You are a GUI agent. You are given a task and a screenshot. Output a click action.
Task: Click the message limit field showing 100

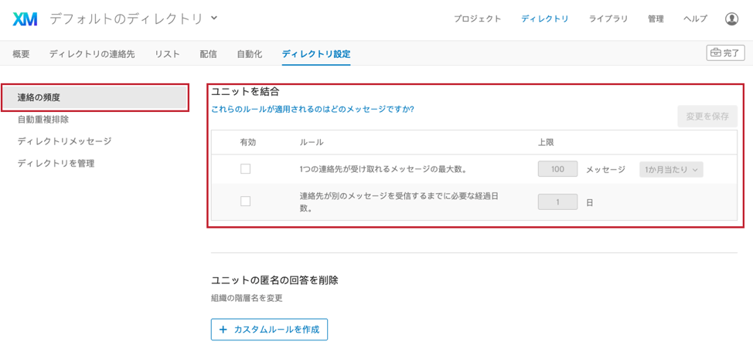click(557, 169)
